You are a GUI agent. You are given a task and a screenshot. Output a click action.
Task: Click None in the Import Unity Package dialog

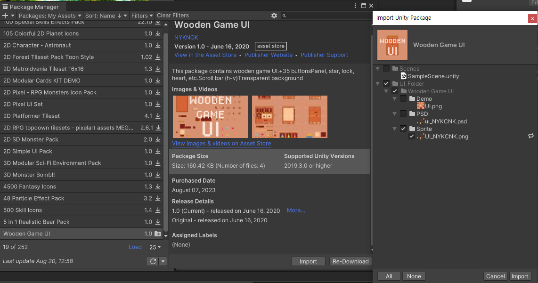click(x=414, y=276)
